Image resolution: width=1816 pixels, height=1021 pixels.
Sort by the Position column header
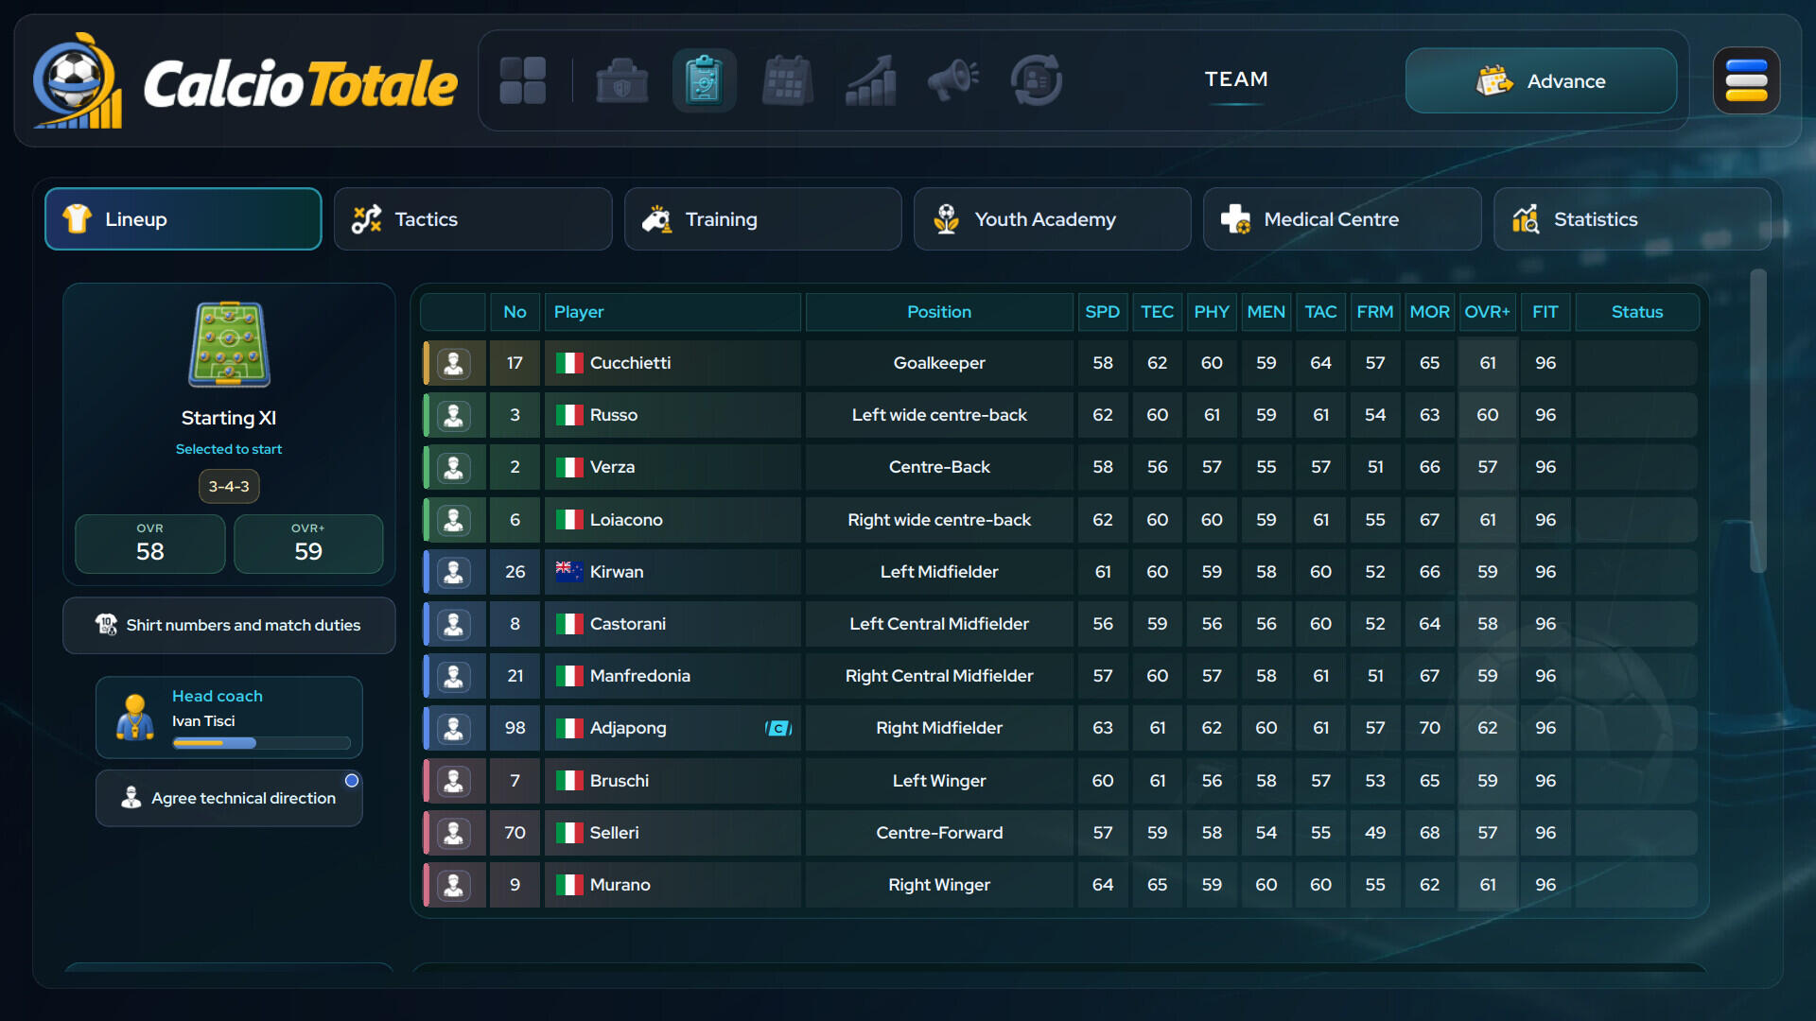939,312
